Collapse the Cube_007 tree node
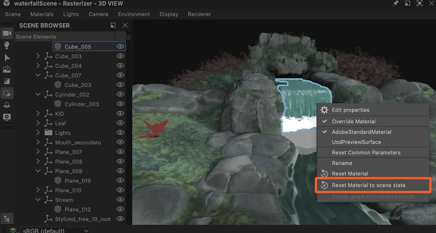The width and height of the screenshot is (436, 233). tap(38, 75)
